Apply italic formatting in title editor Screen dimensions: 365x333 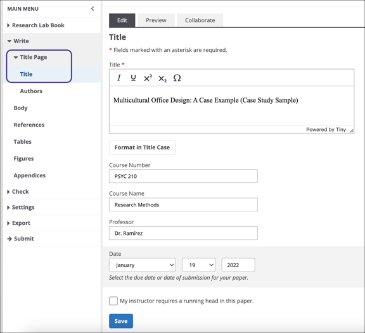(x=119, y=78)
